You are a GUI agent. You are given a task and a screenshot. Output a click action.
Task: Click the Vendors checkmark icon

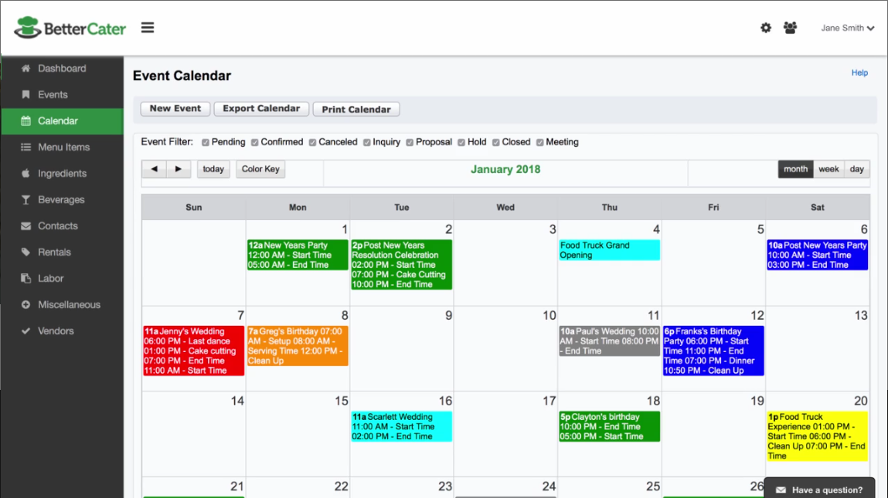(26, 330)
